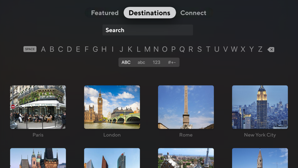The image size is (298, 168).
Task: Open the Paris destination thumbnail
Action: click(38, 107)
